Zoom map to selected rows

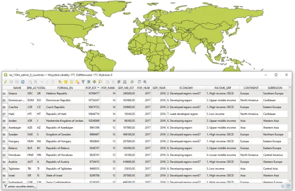pyautogui.click(x=100, y=82)
